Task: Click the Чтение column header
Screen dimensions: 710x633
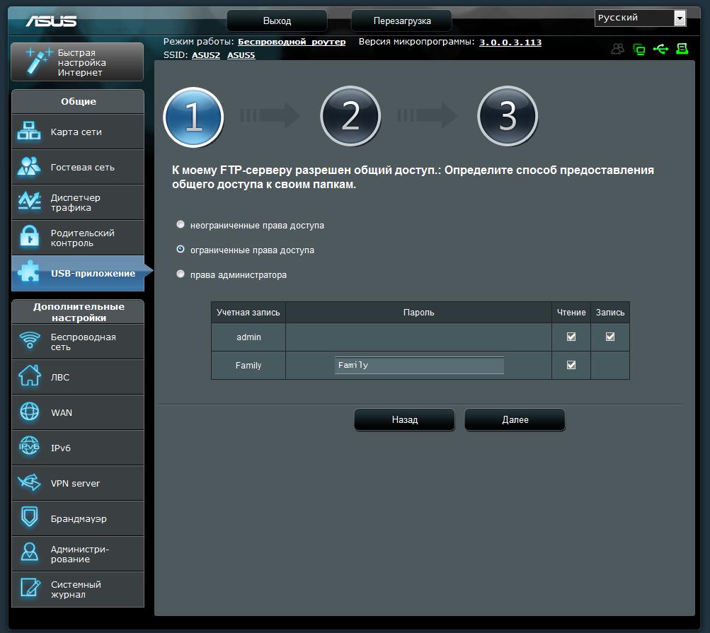Action: [571, 312]
